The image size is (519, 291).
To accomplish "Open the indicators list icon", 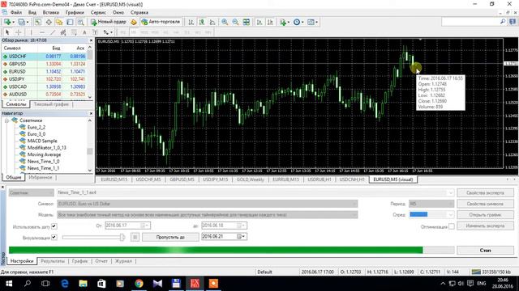I will coord(284,22).
